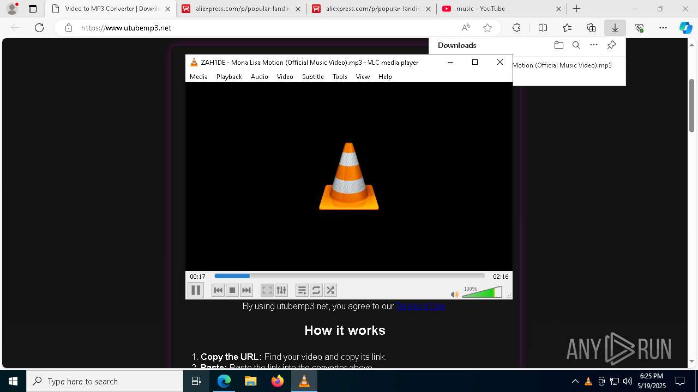Click the VLC cone icon in title bar
Screen dimensions: 698x392
(194, 62)
